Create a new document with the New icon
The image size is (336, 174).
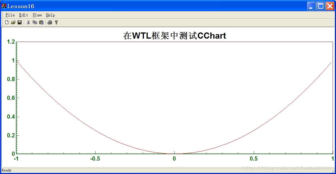click(6, 22)
